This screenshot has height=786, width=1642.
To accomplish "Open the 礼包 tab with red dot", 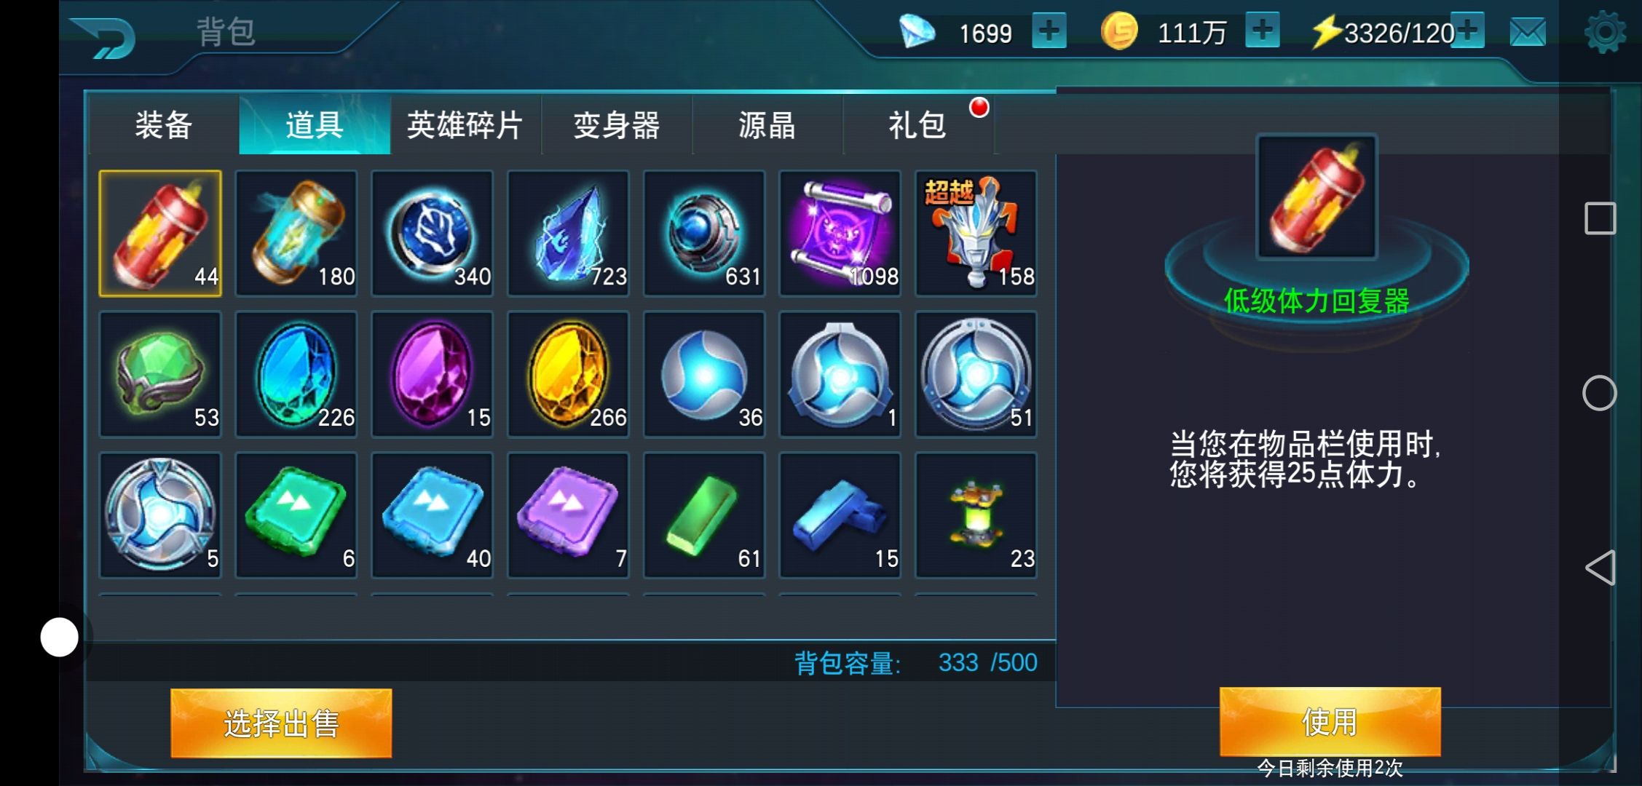I will pyautogui.click(x=918, y=125).
